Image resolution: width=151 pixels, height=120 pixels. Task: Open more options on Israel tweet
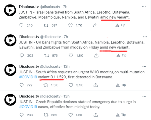[x=144, y=7]
